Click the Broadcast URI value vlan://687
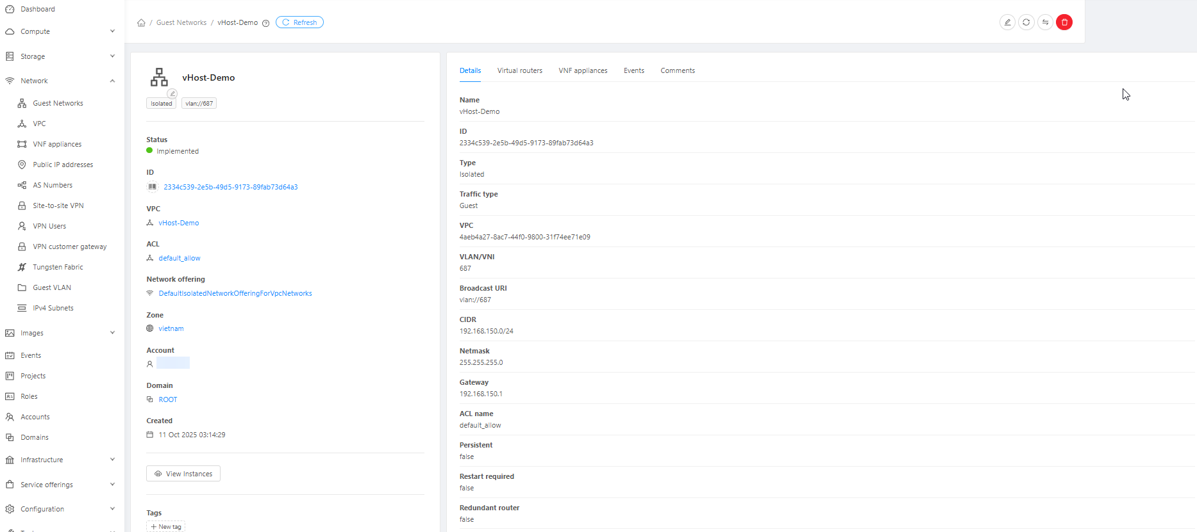Screen dimensions: 1197x532 click(x=476, y=300)
